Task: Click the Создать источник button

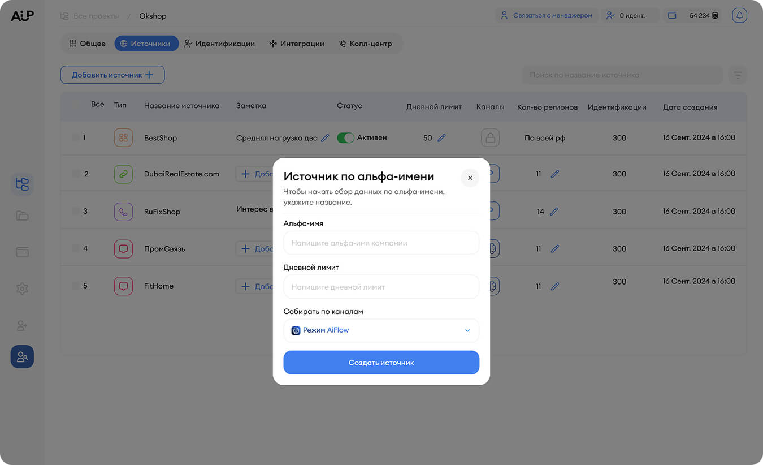Action: click(381, 363)
